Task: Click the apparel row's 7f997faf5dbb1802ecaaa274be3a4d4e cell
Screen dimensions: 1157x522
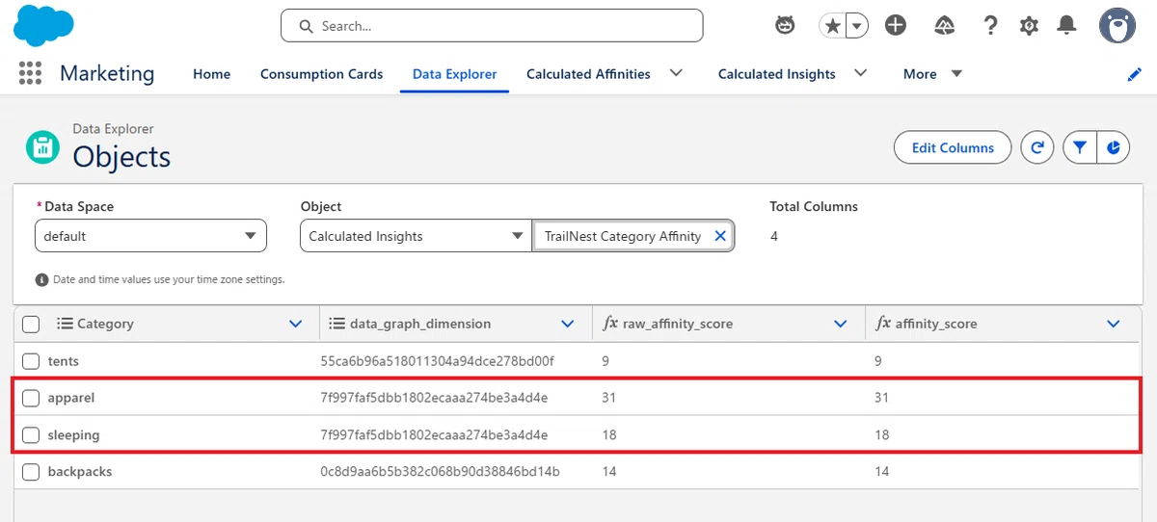Action: [434, 398]
